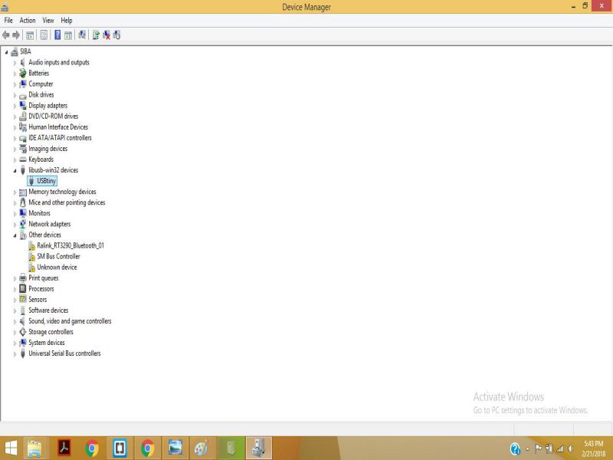The width and height of the screenshot is (613, 460).
Task: Click the Network adapters category icon
Action: tap(23, 224)
